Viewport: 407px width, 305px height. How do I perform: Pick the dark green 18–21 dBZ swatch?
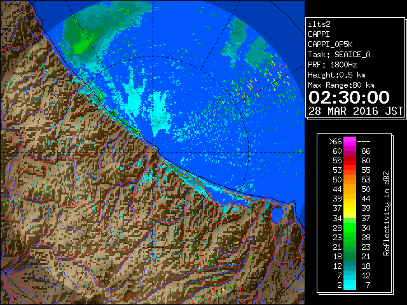click(350, 256)
